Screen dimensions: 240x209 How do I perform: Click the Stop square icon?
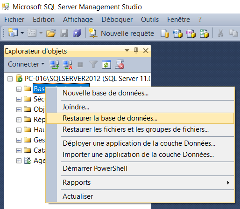(x=80, y=65)
